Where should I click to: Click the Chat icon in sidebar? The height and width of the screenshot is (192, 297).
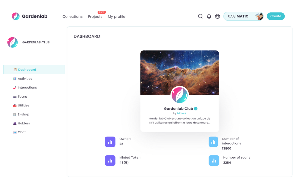pyautogui.click(x=15, y=132)
